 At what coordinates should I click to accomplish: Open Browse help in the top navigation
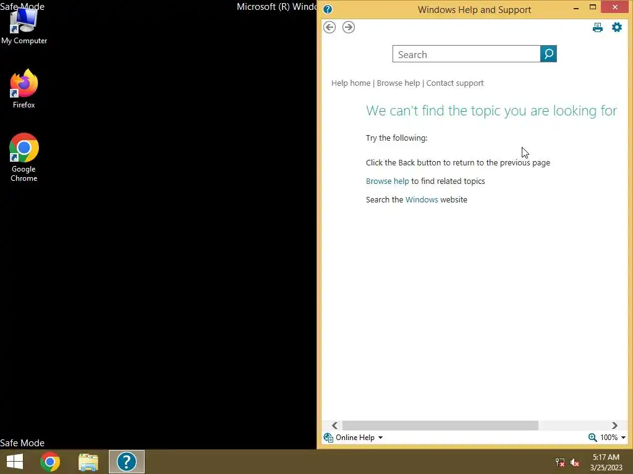tap(399, 83)
